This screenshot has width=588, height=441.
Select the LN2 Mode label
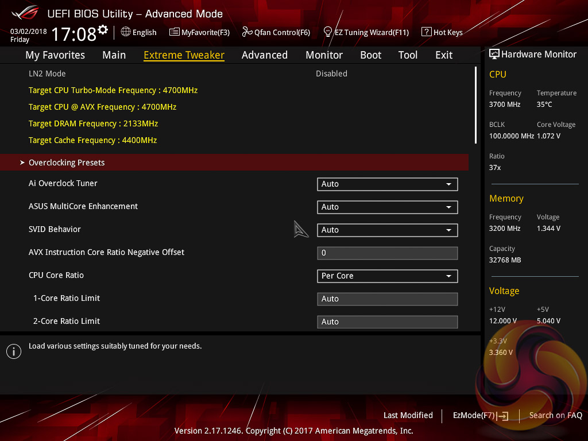[47, 73]
